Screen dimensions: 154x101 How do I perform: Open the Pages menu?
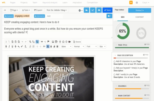pos(13,2)
